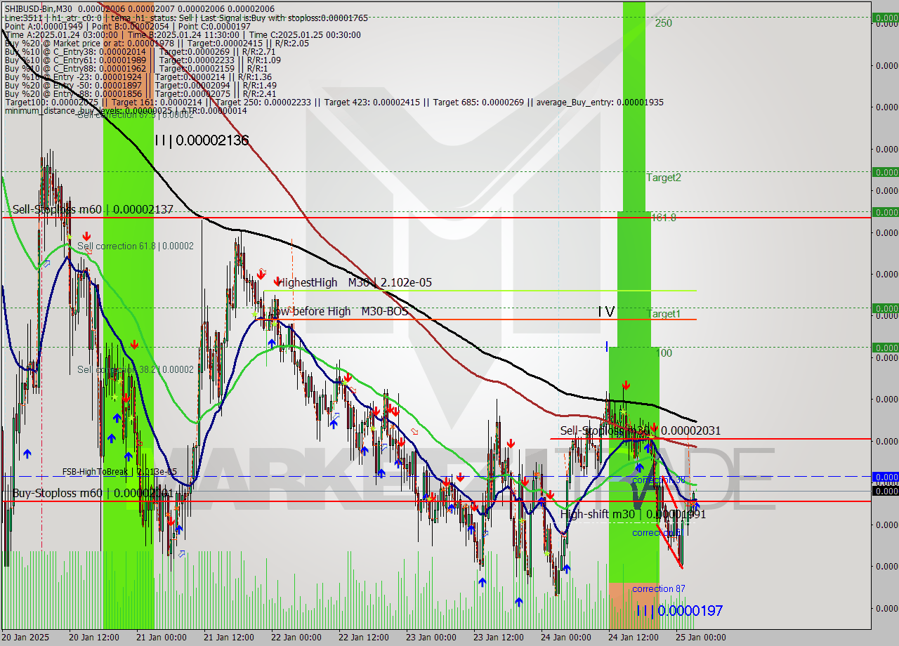Select the '23 Jan 12:00' time axis label
This screenshot has width=899, height=646.
click(498, 638)
